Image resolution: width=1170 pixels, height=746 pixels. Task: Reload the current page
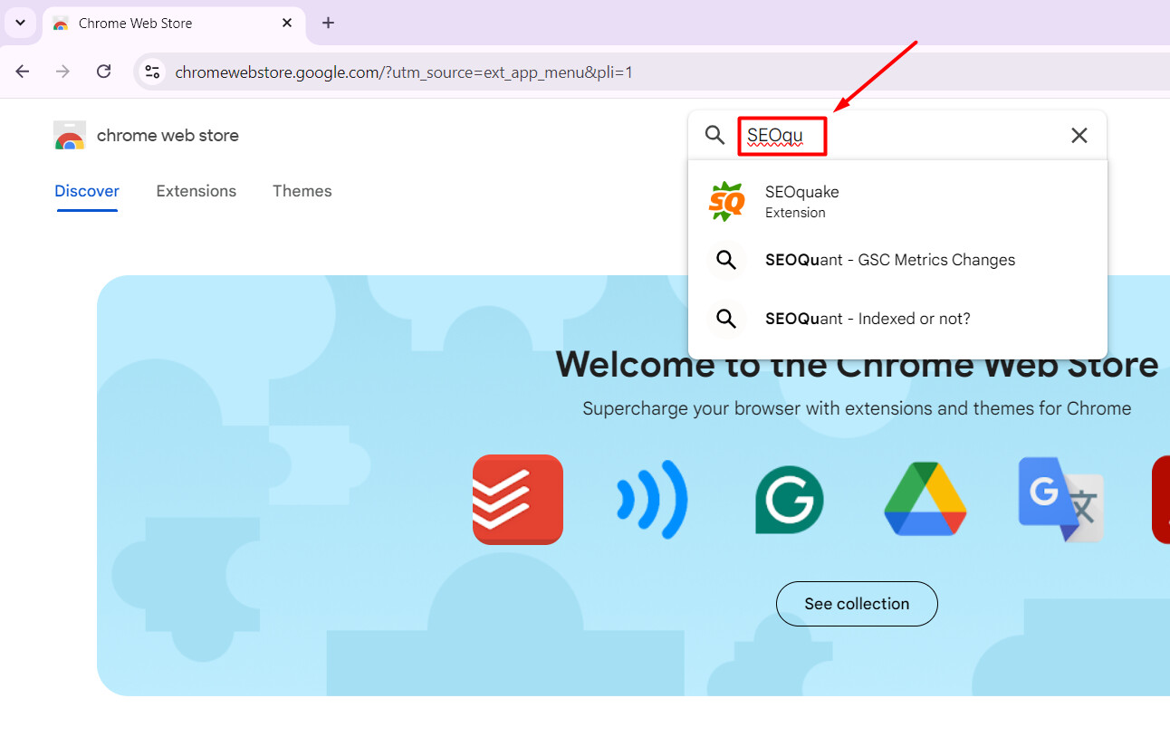click(x=103, y=72)
